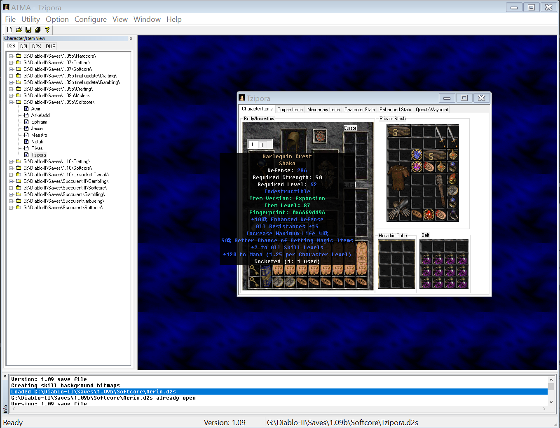Click the folder icon for 1.05b Hardcore

19,56
